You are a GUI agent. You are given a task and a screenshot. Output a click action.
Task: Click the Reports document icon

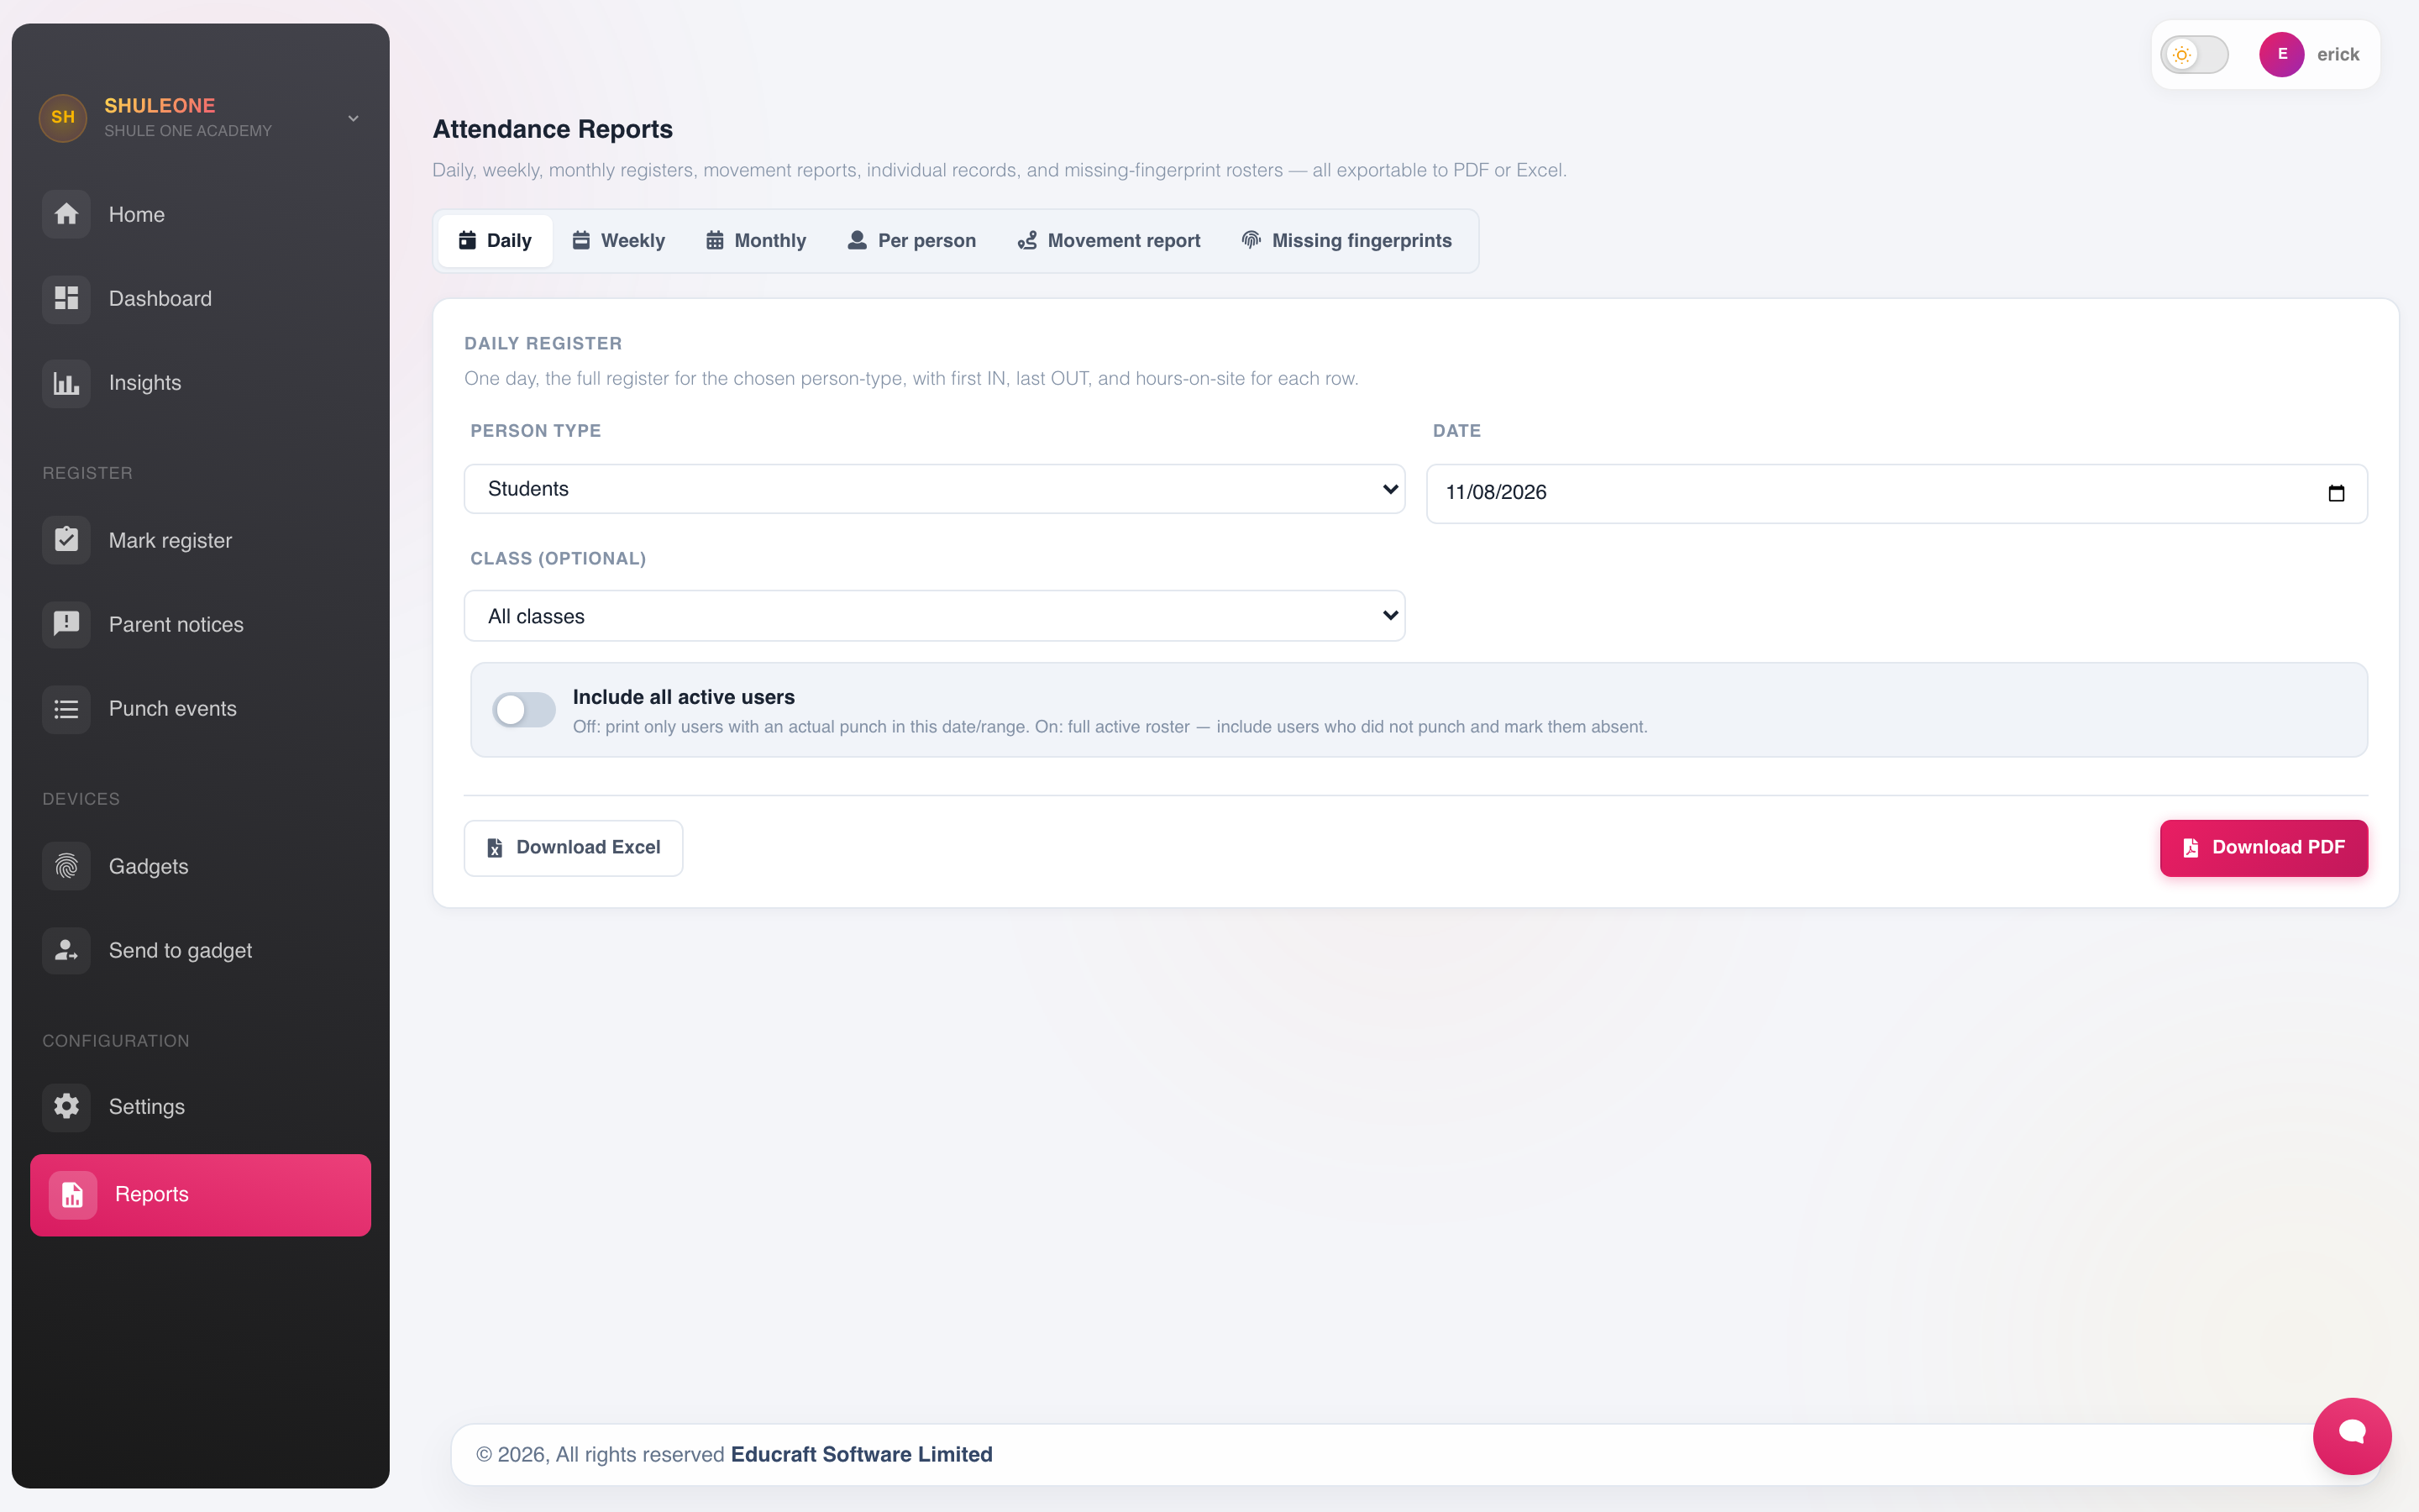tap(73, 1195)
